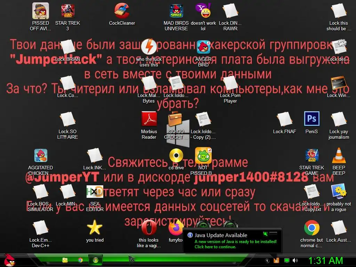Open Chrome from the taskbar
The width and height of the screenshot is (356, 267).
pyautogui.click(x=80, y=260)
